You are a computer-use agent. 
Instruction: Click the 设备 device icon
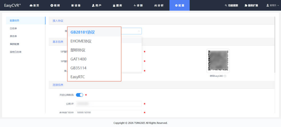click(72, 5)
